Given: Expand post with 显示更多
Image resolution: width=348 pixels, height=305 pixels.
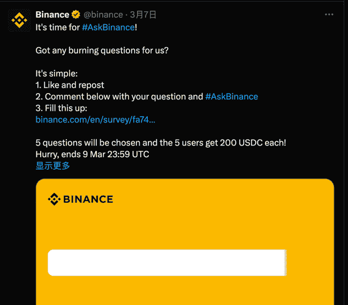Looking at the screenshot, I should click(x=52, y=166).
